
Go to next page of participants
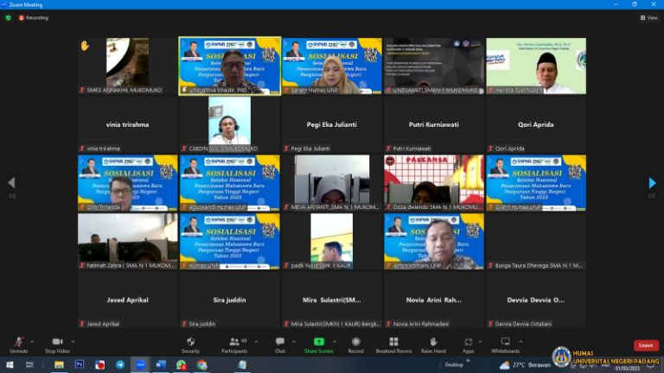pyautogui.click(x=652, y=183)
